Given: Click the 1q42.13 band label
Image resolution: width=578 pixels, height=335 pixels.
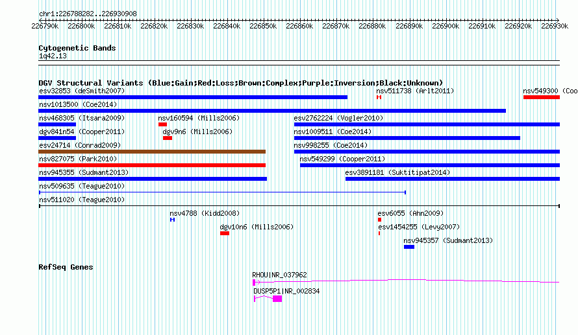Looking at the screenshot, I should pos(53,56).
